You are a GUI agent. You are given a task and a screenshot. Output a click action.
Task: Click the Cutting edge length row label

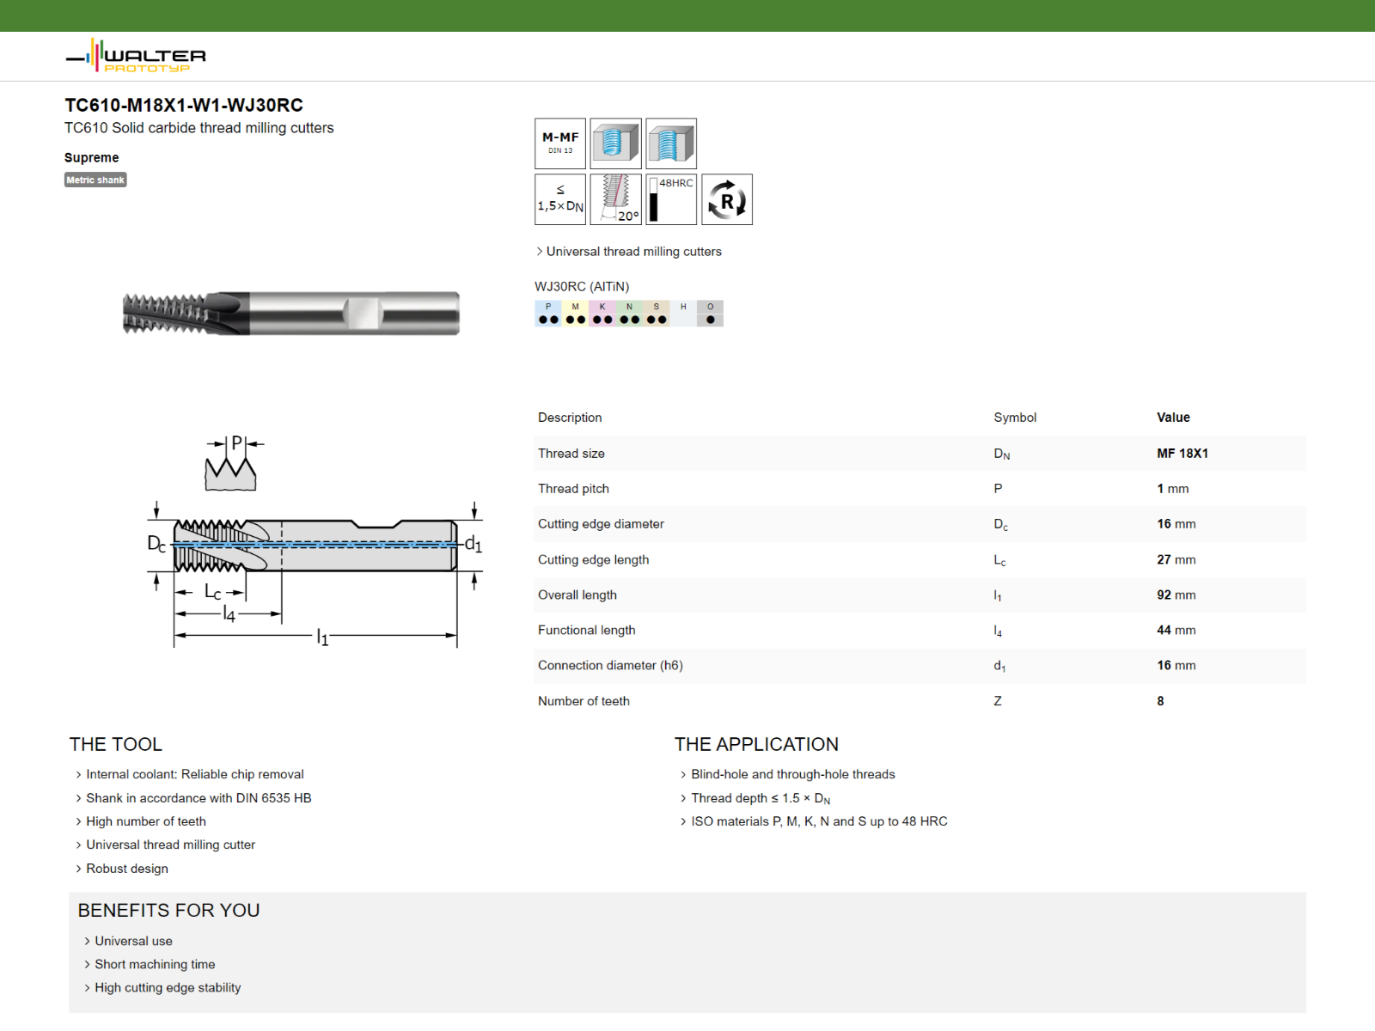click(x=593, y=560)
